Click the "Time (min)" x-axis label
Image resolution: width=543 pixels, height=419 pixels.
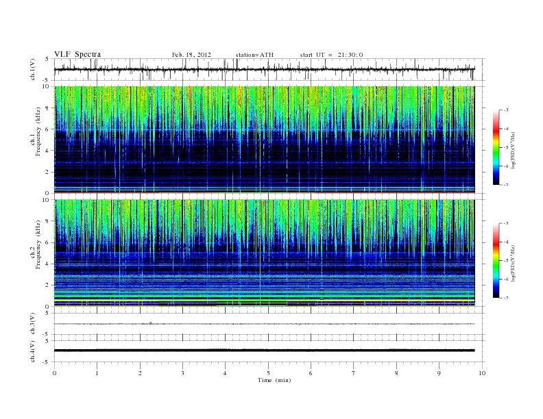coord(274,380)
